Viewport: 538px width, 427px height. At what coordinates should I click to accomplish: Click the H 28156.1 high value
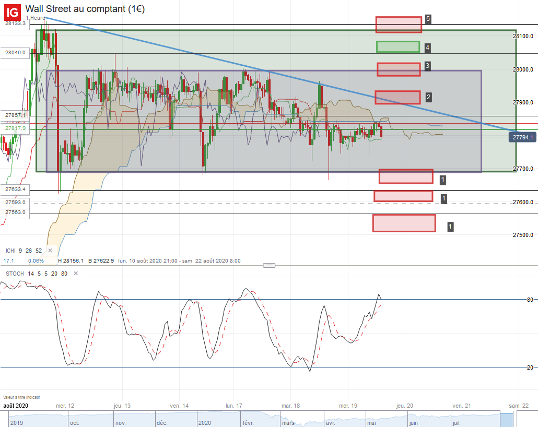click(x=71, y=260)
